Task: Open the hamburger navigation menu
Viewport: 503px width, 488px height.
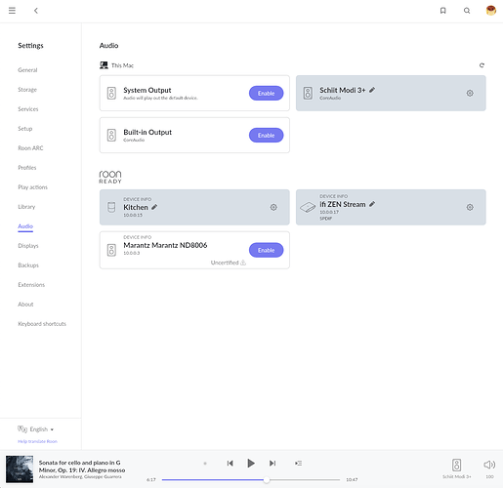Action: pos(12,11)
